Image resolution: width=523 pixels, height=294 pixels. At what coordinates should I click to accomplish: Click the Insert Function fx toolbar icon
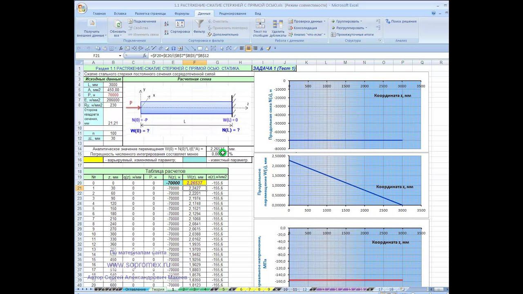[x=121, y=48]
